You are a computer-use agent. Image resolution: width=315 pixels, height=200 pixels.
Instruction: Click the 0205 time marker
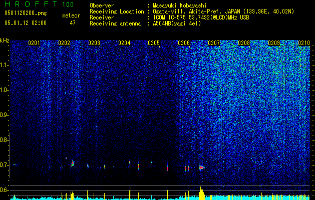tap(154, 43)
